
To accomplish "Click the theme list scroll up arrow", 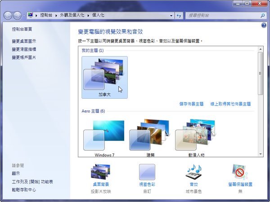I will tap(261, 49).
